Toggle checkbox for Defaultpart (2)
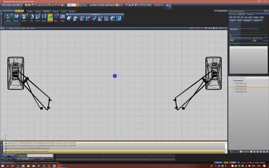The height and width of the screenshot is (168, 269). click(235, 86)
